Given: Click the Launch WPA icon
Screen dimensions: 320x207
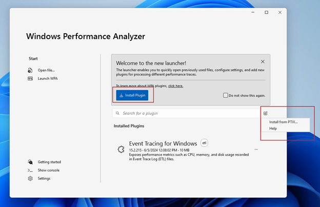Looking at the screenshot, I should click(x=30, y=78).
